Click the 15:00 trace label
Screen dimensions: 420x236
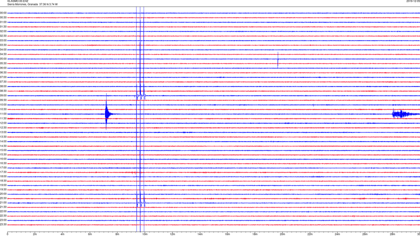click(x=3, y=150)
